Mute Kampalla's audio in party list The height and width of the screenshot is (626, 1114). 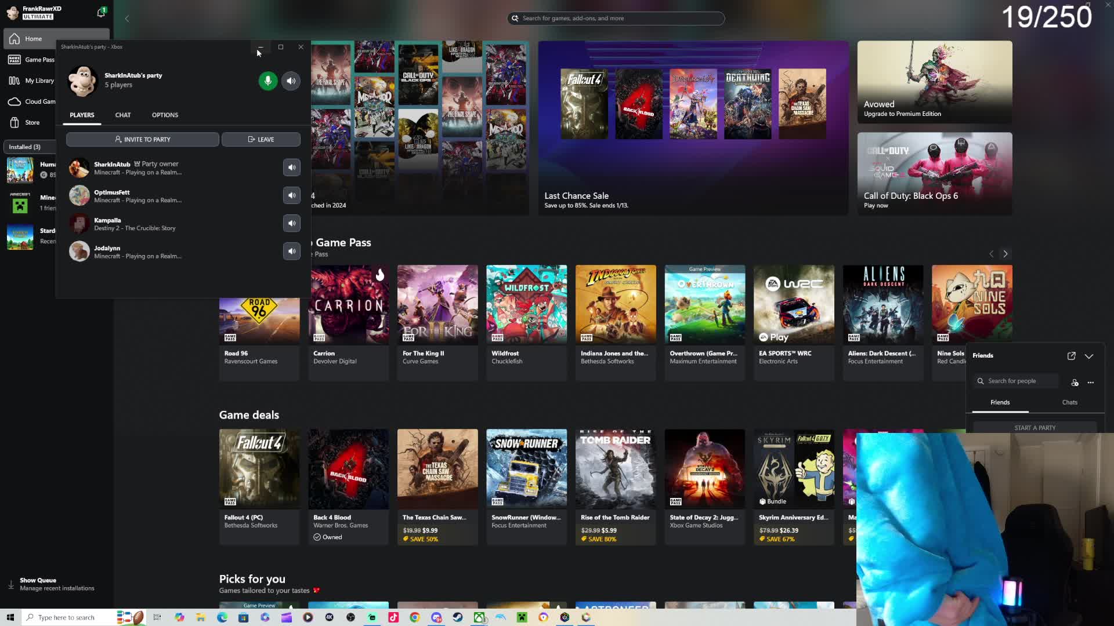[x=291, y=223]
